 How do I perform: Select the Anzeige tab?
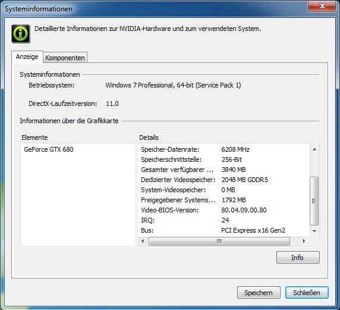[27, 57]
